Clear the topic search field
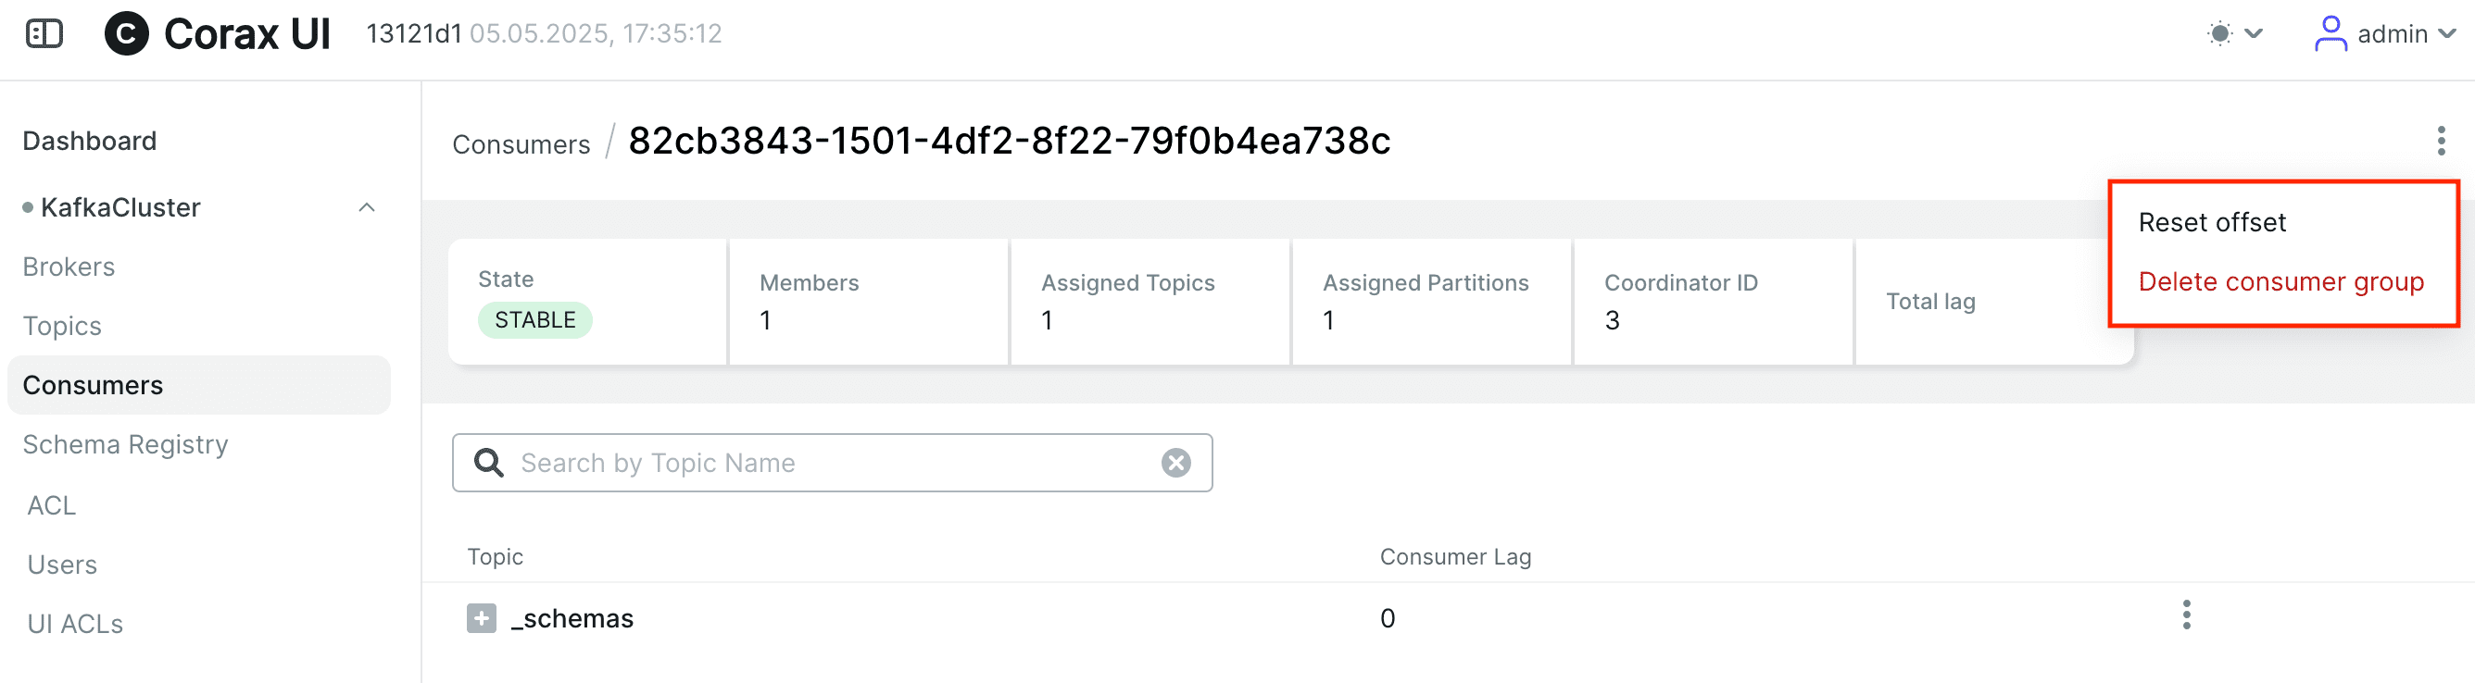 point(1176,463)
